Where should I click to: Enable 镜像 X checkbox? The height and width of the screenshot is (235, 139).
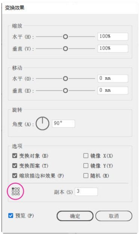pyautogui.click(x=86, y=156)
